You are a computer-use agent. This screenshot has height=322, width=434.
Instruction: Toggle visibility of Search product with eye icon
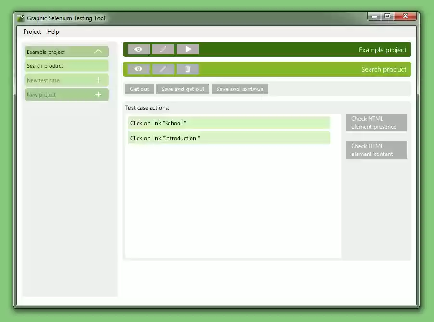coord(138,68)
